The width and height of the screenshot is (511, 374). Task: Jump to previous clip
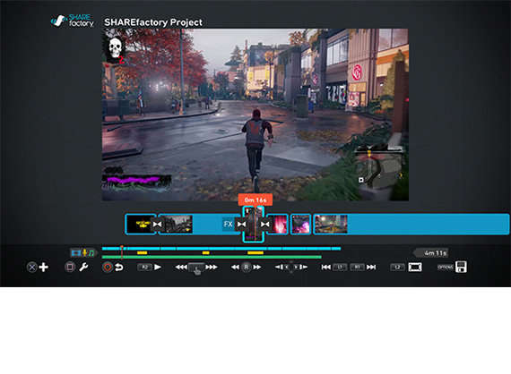(326, 267)
